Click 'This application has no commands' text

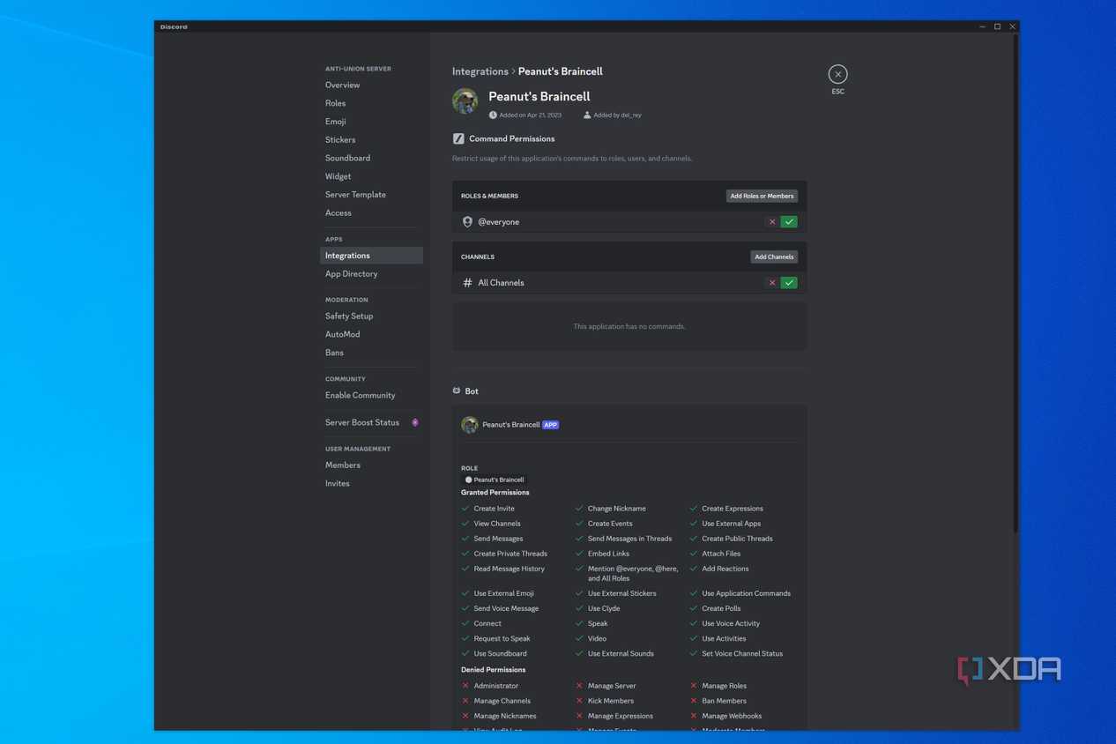click(629, 326)
